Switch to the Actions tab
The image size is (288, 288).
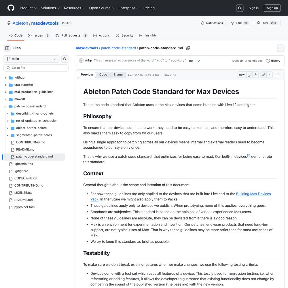101,35
